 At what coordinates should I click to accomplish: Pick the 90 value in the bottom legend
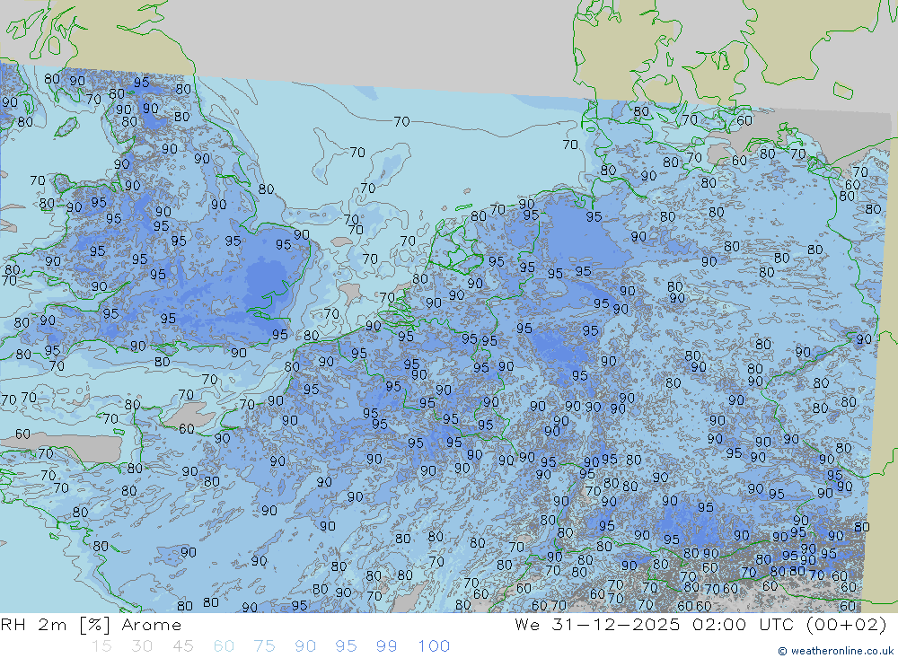305,646
